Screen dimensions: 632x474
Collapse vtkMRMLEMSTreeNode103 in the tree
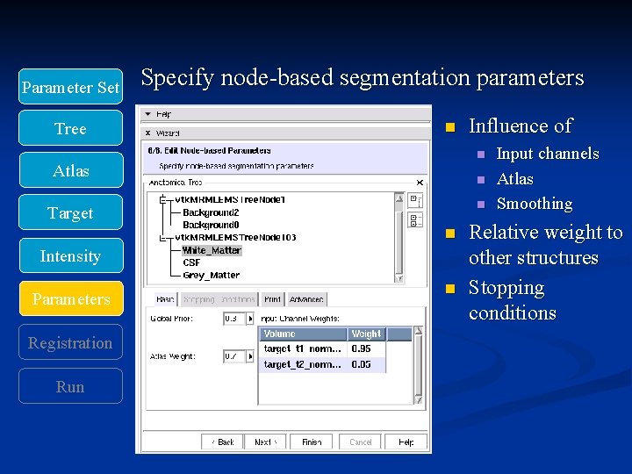point(163,238)
